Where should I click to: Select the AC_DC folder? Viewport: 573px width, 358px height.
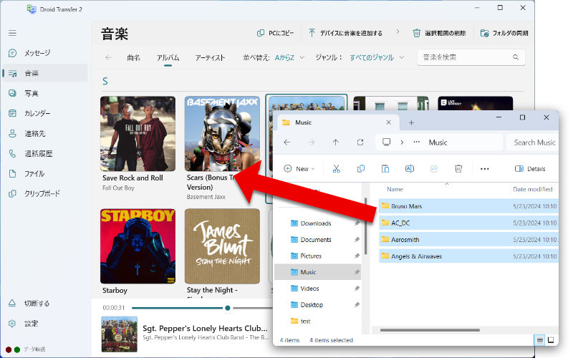(x=468, y=223)
